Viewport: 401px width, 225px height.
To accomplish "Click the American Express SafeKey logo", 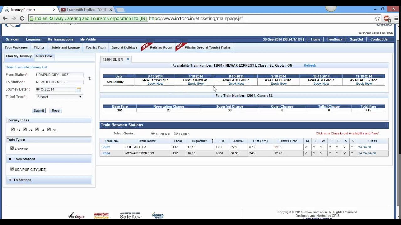I will point(131,216).
